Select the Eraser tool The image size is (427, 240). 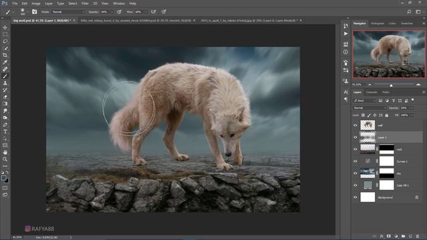click(x=5, y=97)
